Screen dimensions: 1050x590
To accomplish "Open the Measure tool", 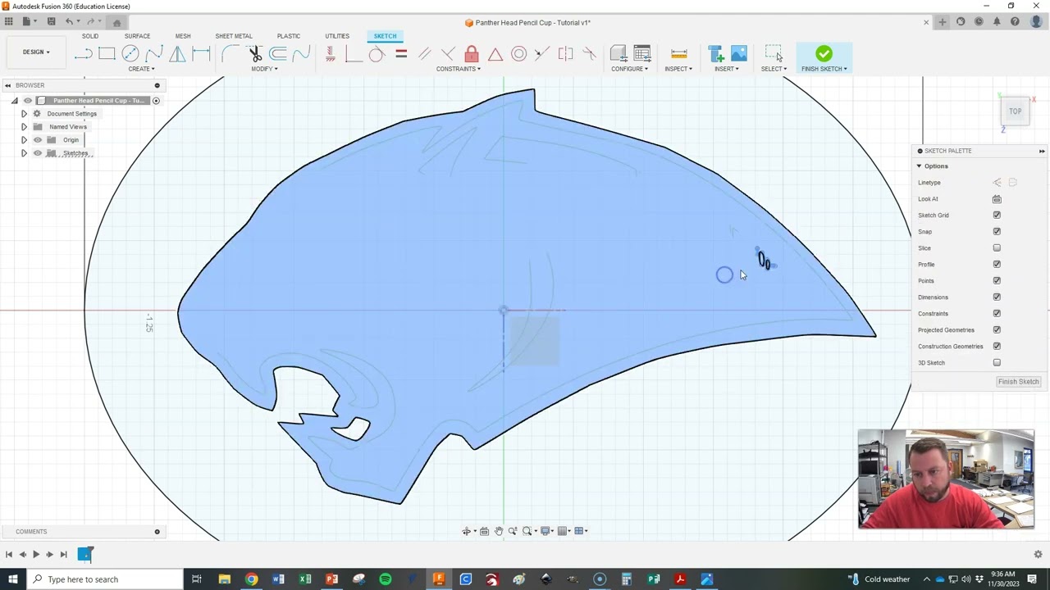I will pos(678,54).
